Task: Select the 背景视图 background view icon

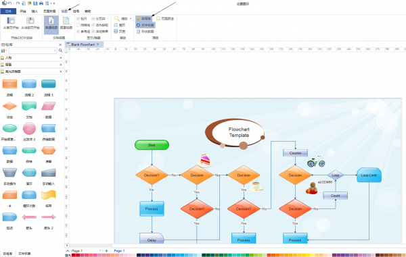Action: click(66, 23)
